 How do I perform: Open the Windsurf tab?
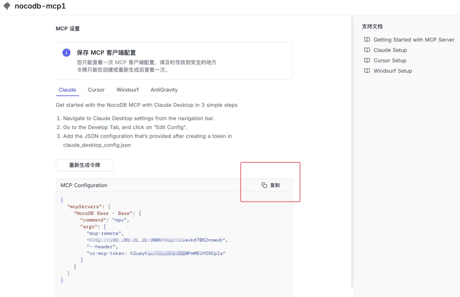click(x=127, y=90)
